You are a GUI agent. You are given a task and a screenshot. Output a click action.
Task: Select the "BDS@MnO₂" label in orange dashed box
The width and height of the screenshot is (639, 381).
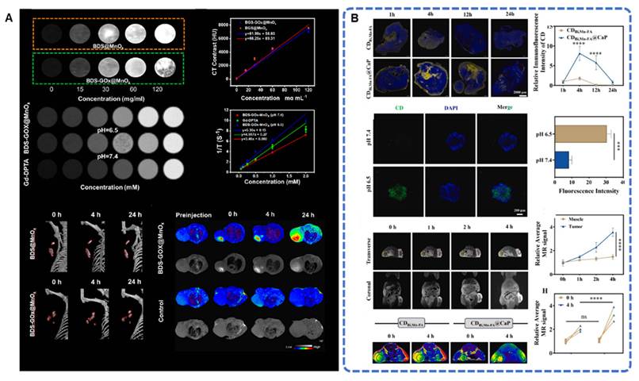coord(108,48)
